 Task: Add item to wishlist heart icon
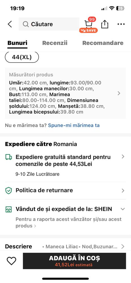[x=11, y=261]
